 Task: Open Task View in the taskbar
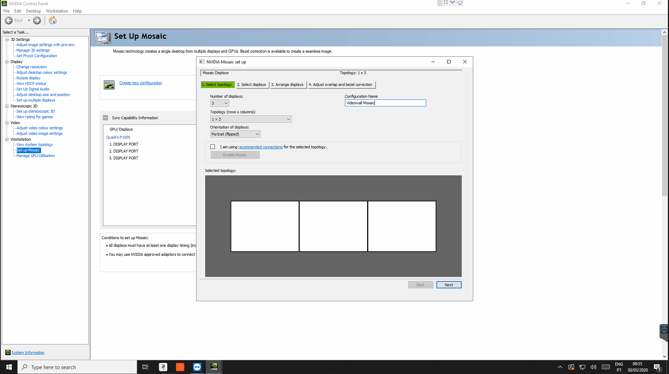145,367
